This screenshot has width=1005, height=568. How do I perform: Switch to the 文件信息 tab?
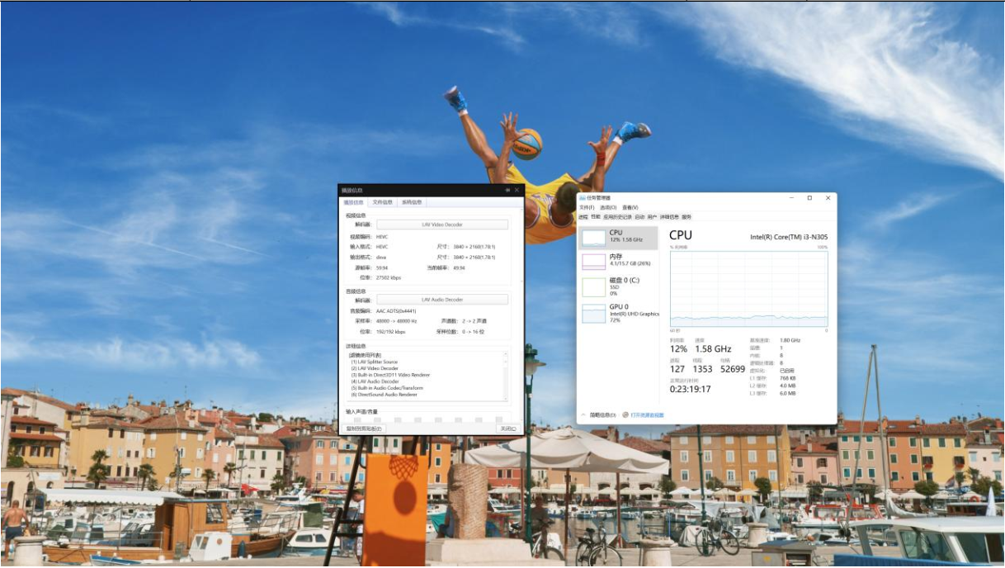[x=382, y=202]
